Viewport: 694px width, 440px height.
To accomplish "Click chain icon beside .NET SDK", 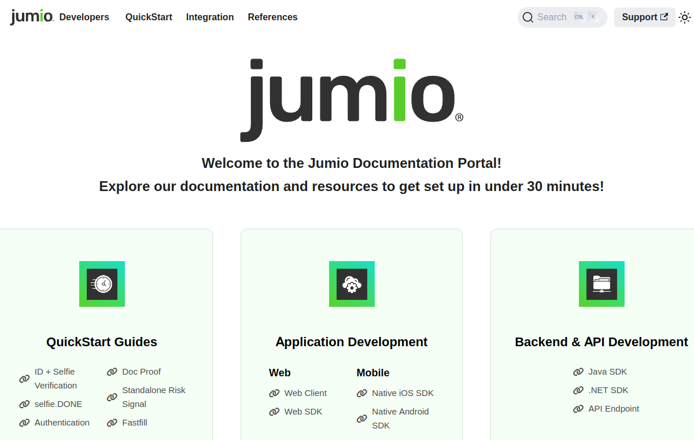I will (578, 390).
